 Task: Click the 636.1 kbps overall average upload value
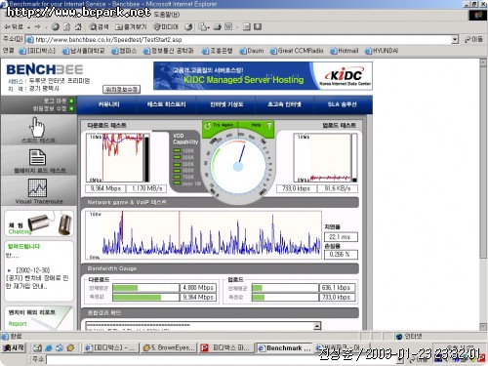(x=337, y=288)
